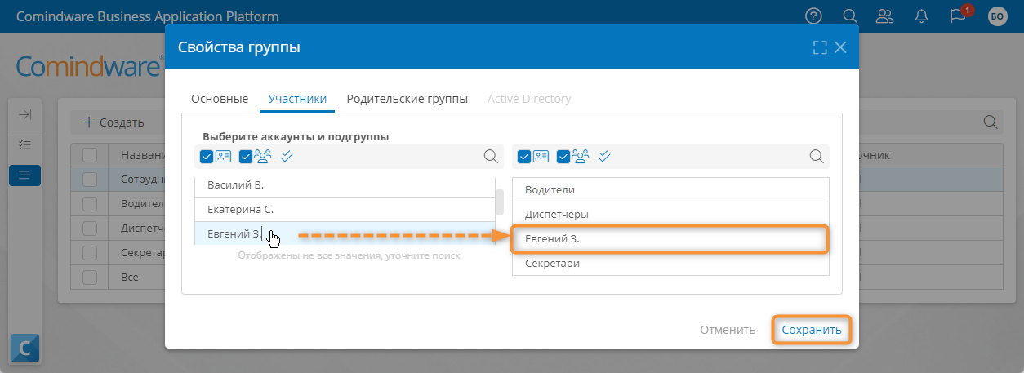Tick the checkbox for Диспетч... row
The width and height of the screenshot is (1024, 373).
pyautogui.click(x=90, y=228)
